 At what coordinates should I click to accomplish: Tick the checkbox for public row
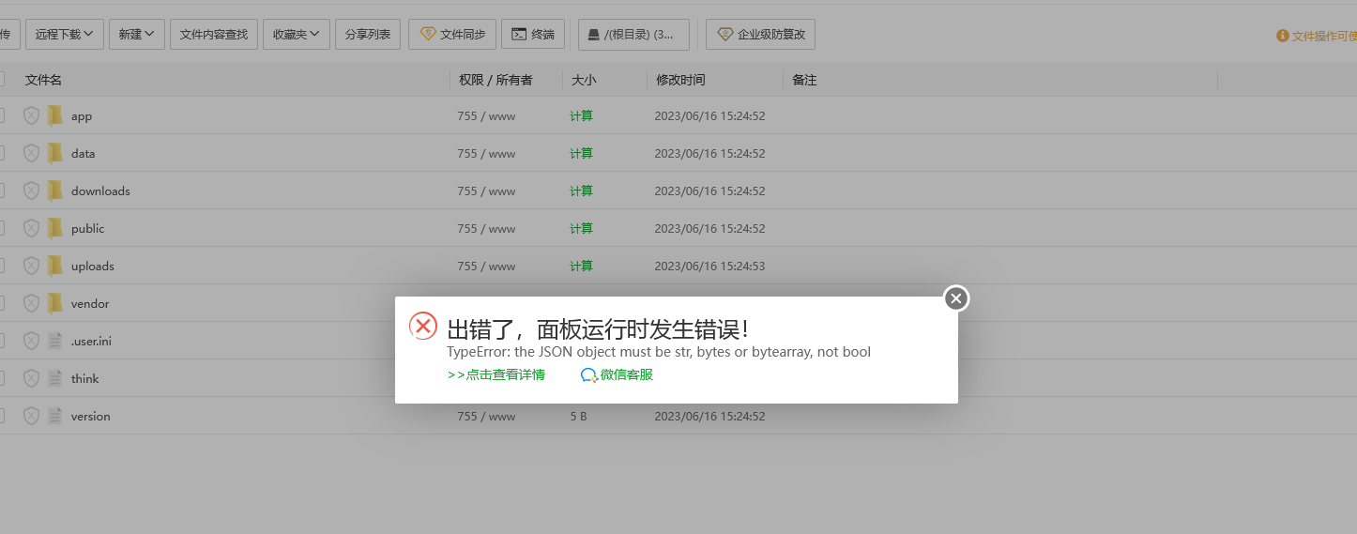point(1,228)
